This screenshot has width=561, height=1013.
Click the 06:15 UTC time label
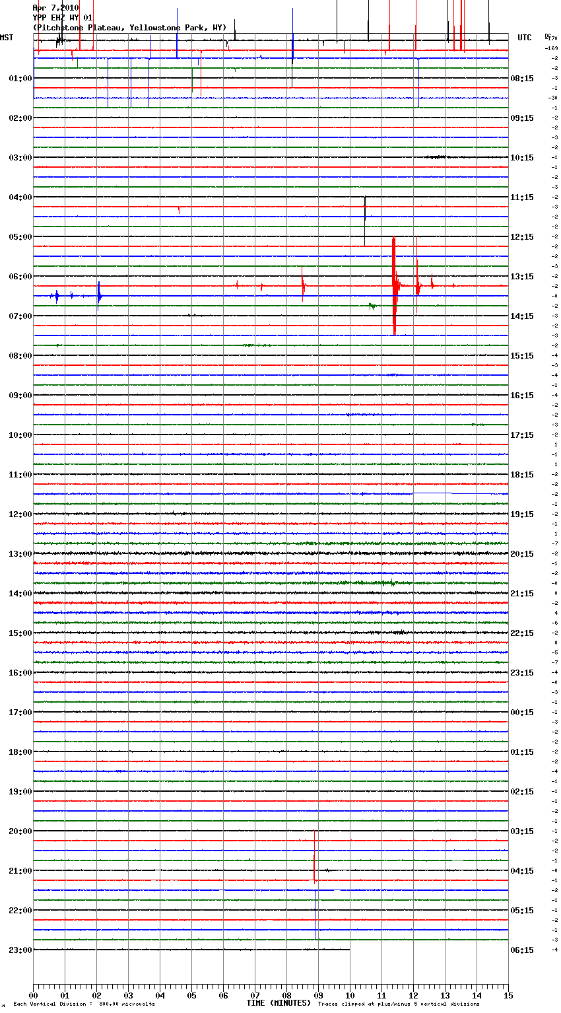coord(522,950)
